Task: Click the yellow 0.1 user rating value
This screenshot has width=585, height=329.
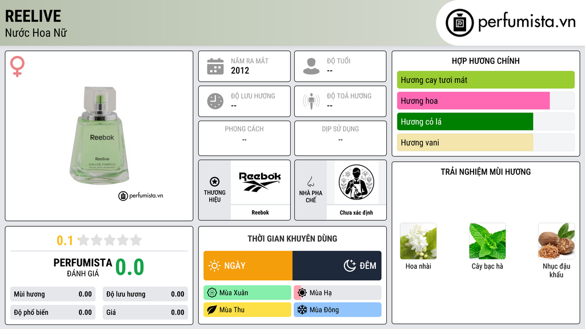Action: tap(65, 240)
